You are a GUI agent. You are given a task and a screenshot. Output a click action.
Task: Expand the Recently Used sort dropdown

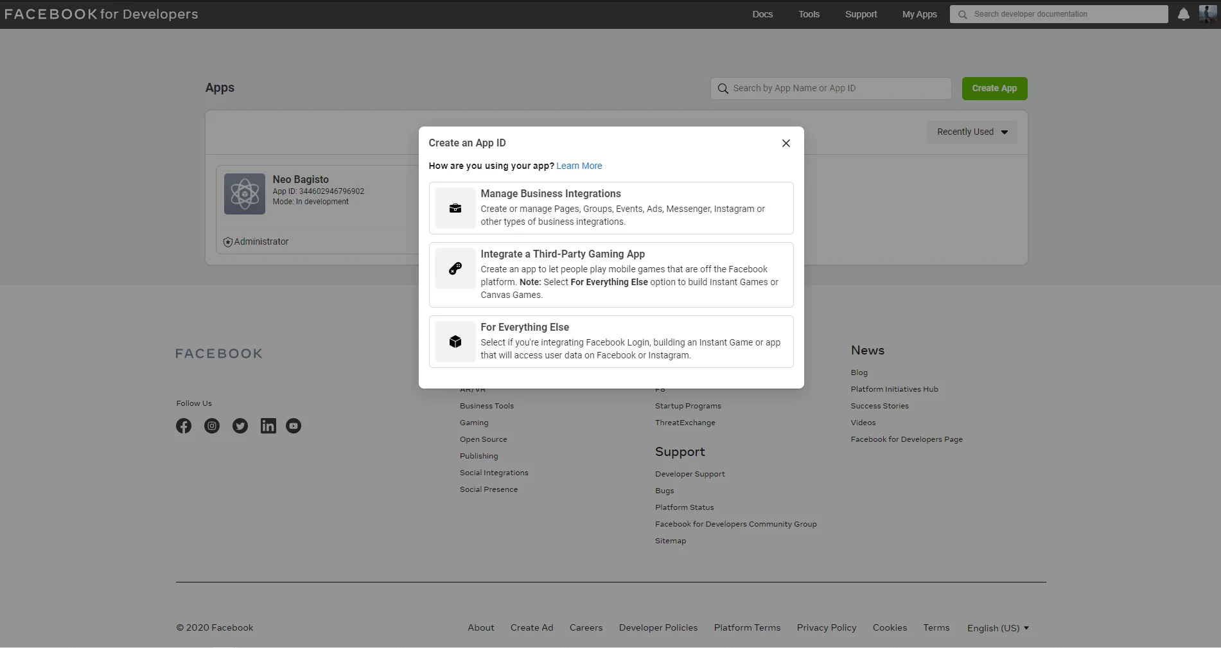point(972,132)
